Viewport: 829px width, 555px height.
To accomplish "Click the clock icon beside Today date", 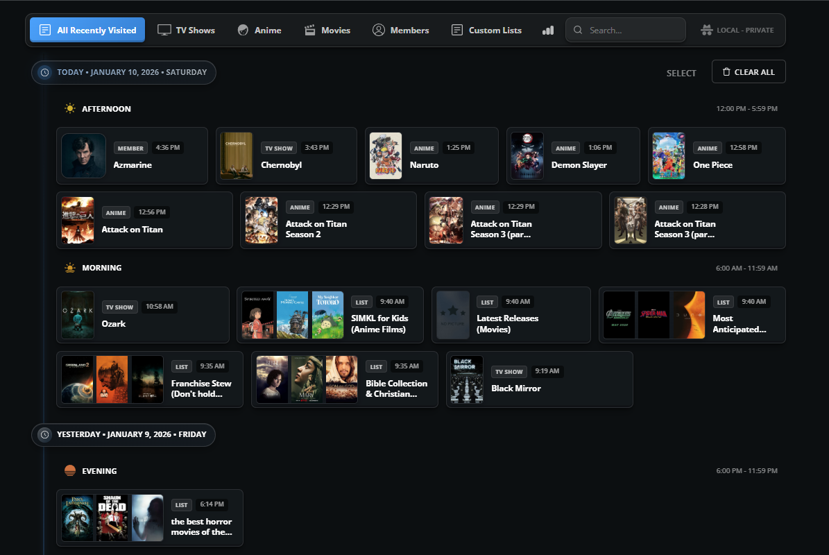I will [45, 72].
